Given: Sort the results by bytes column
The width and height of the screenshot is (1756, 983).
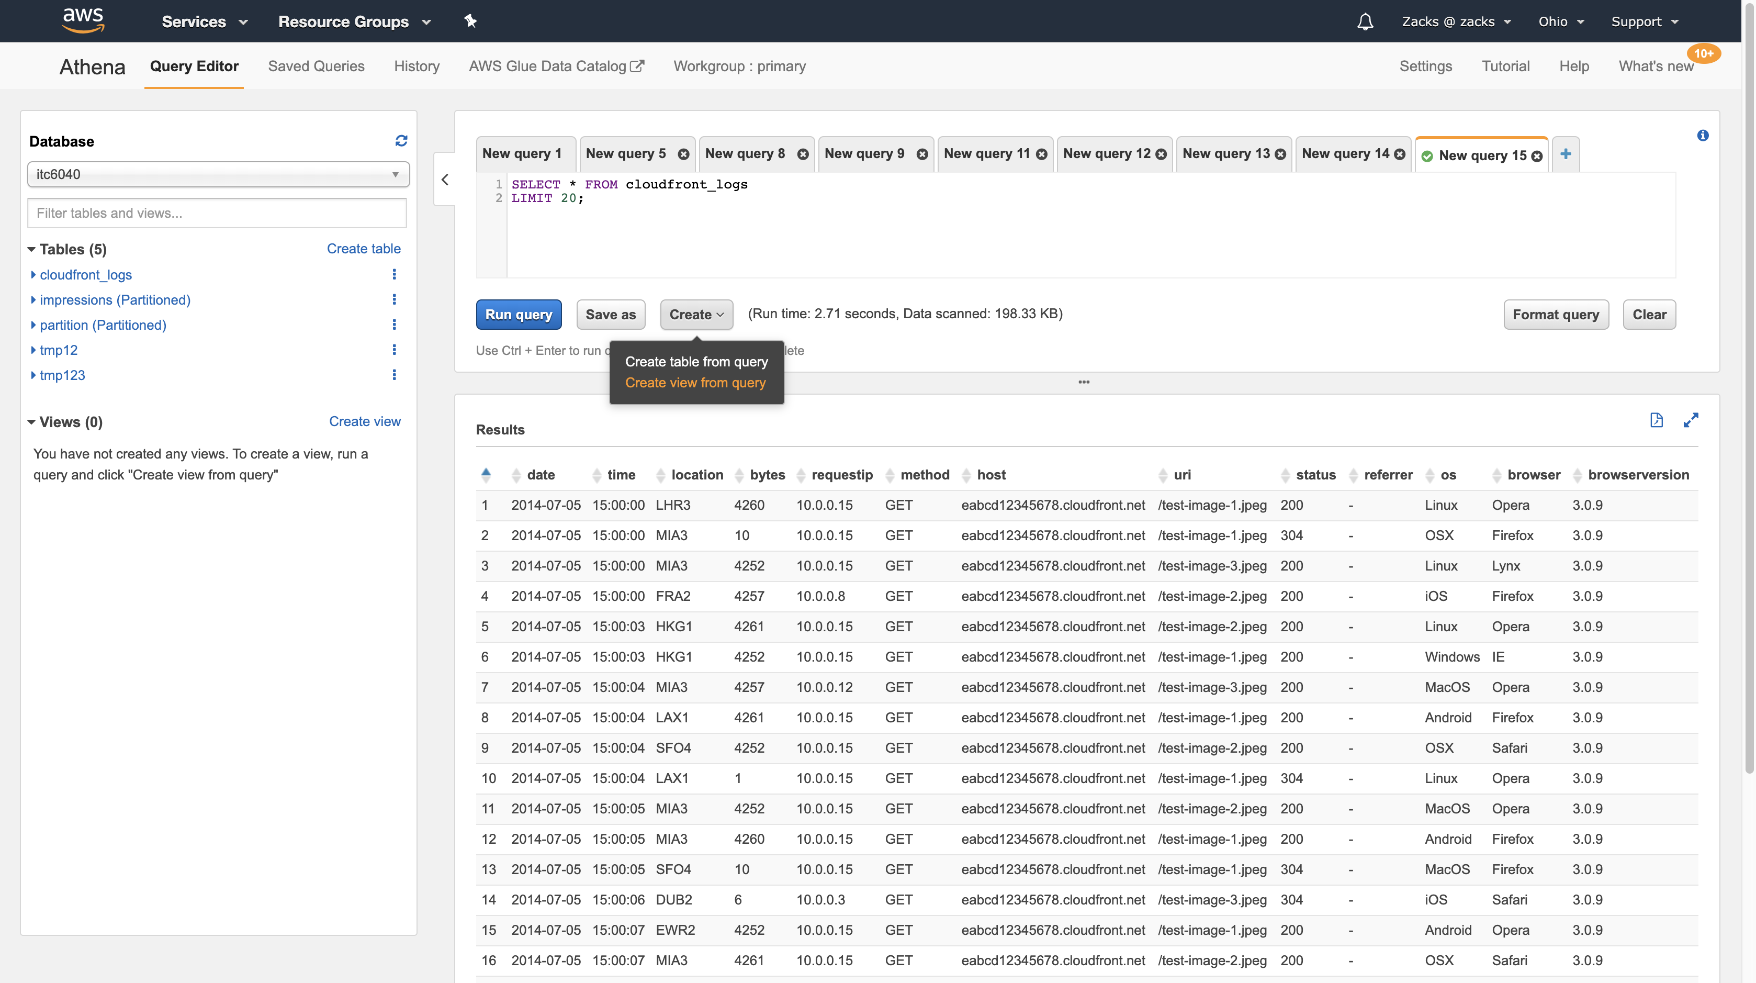Looking at the screenshot, I should pyautogui.click(x=767, y=474).
